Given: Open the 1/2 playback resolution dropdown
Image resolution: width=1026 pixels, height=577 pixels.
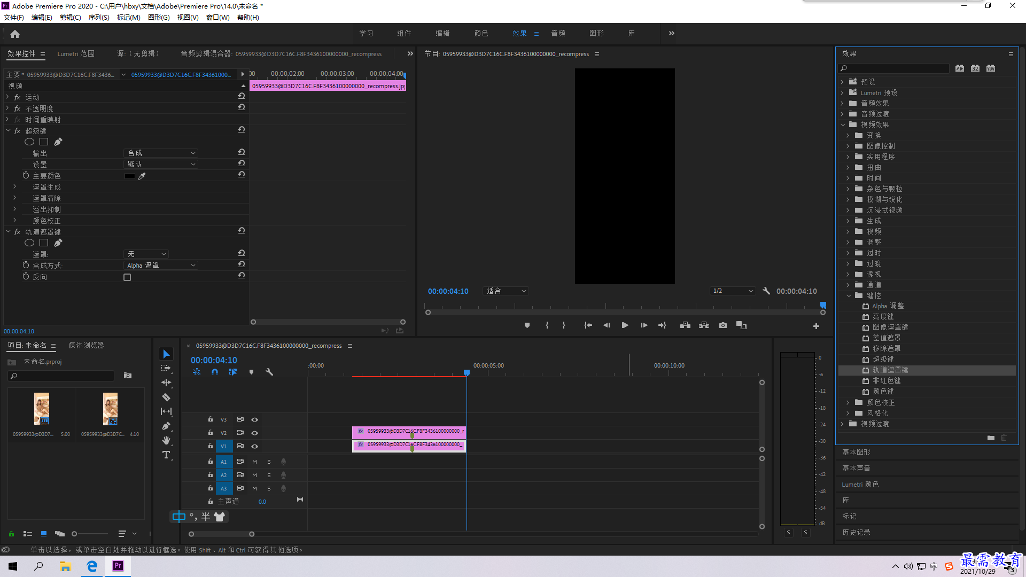Looking at the screenshot, I should click(733, 291).
